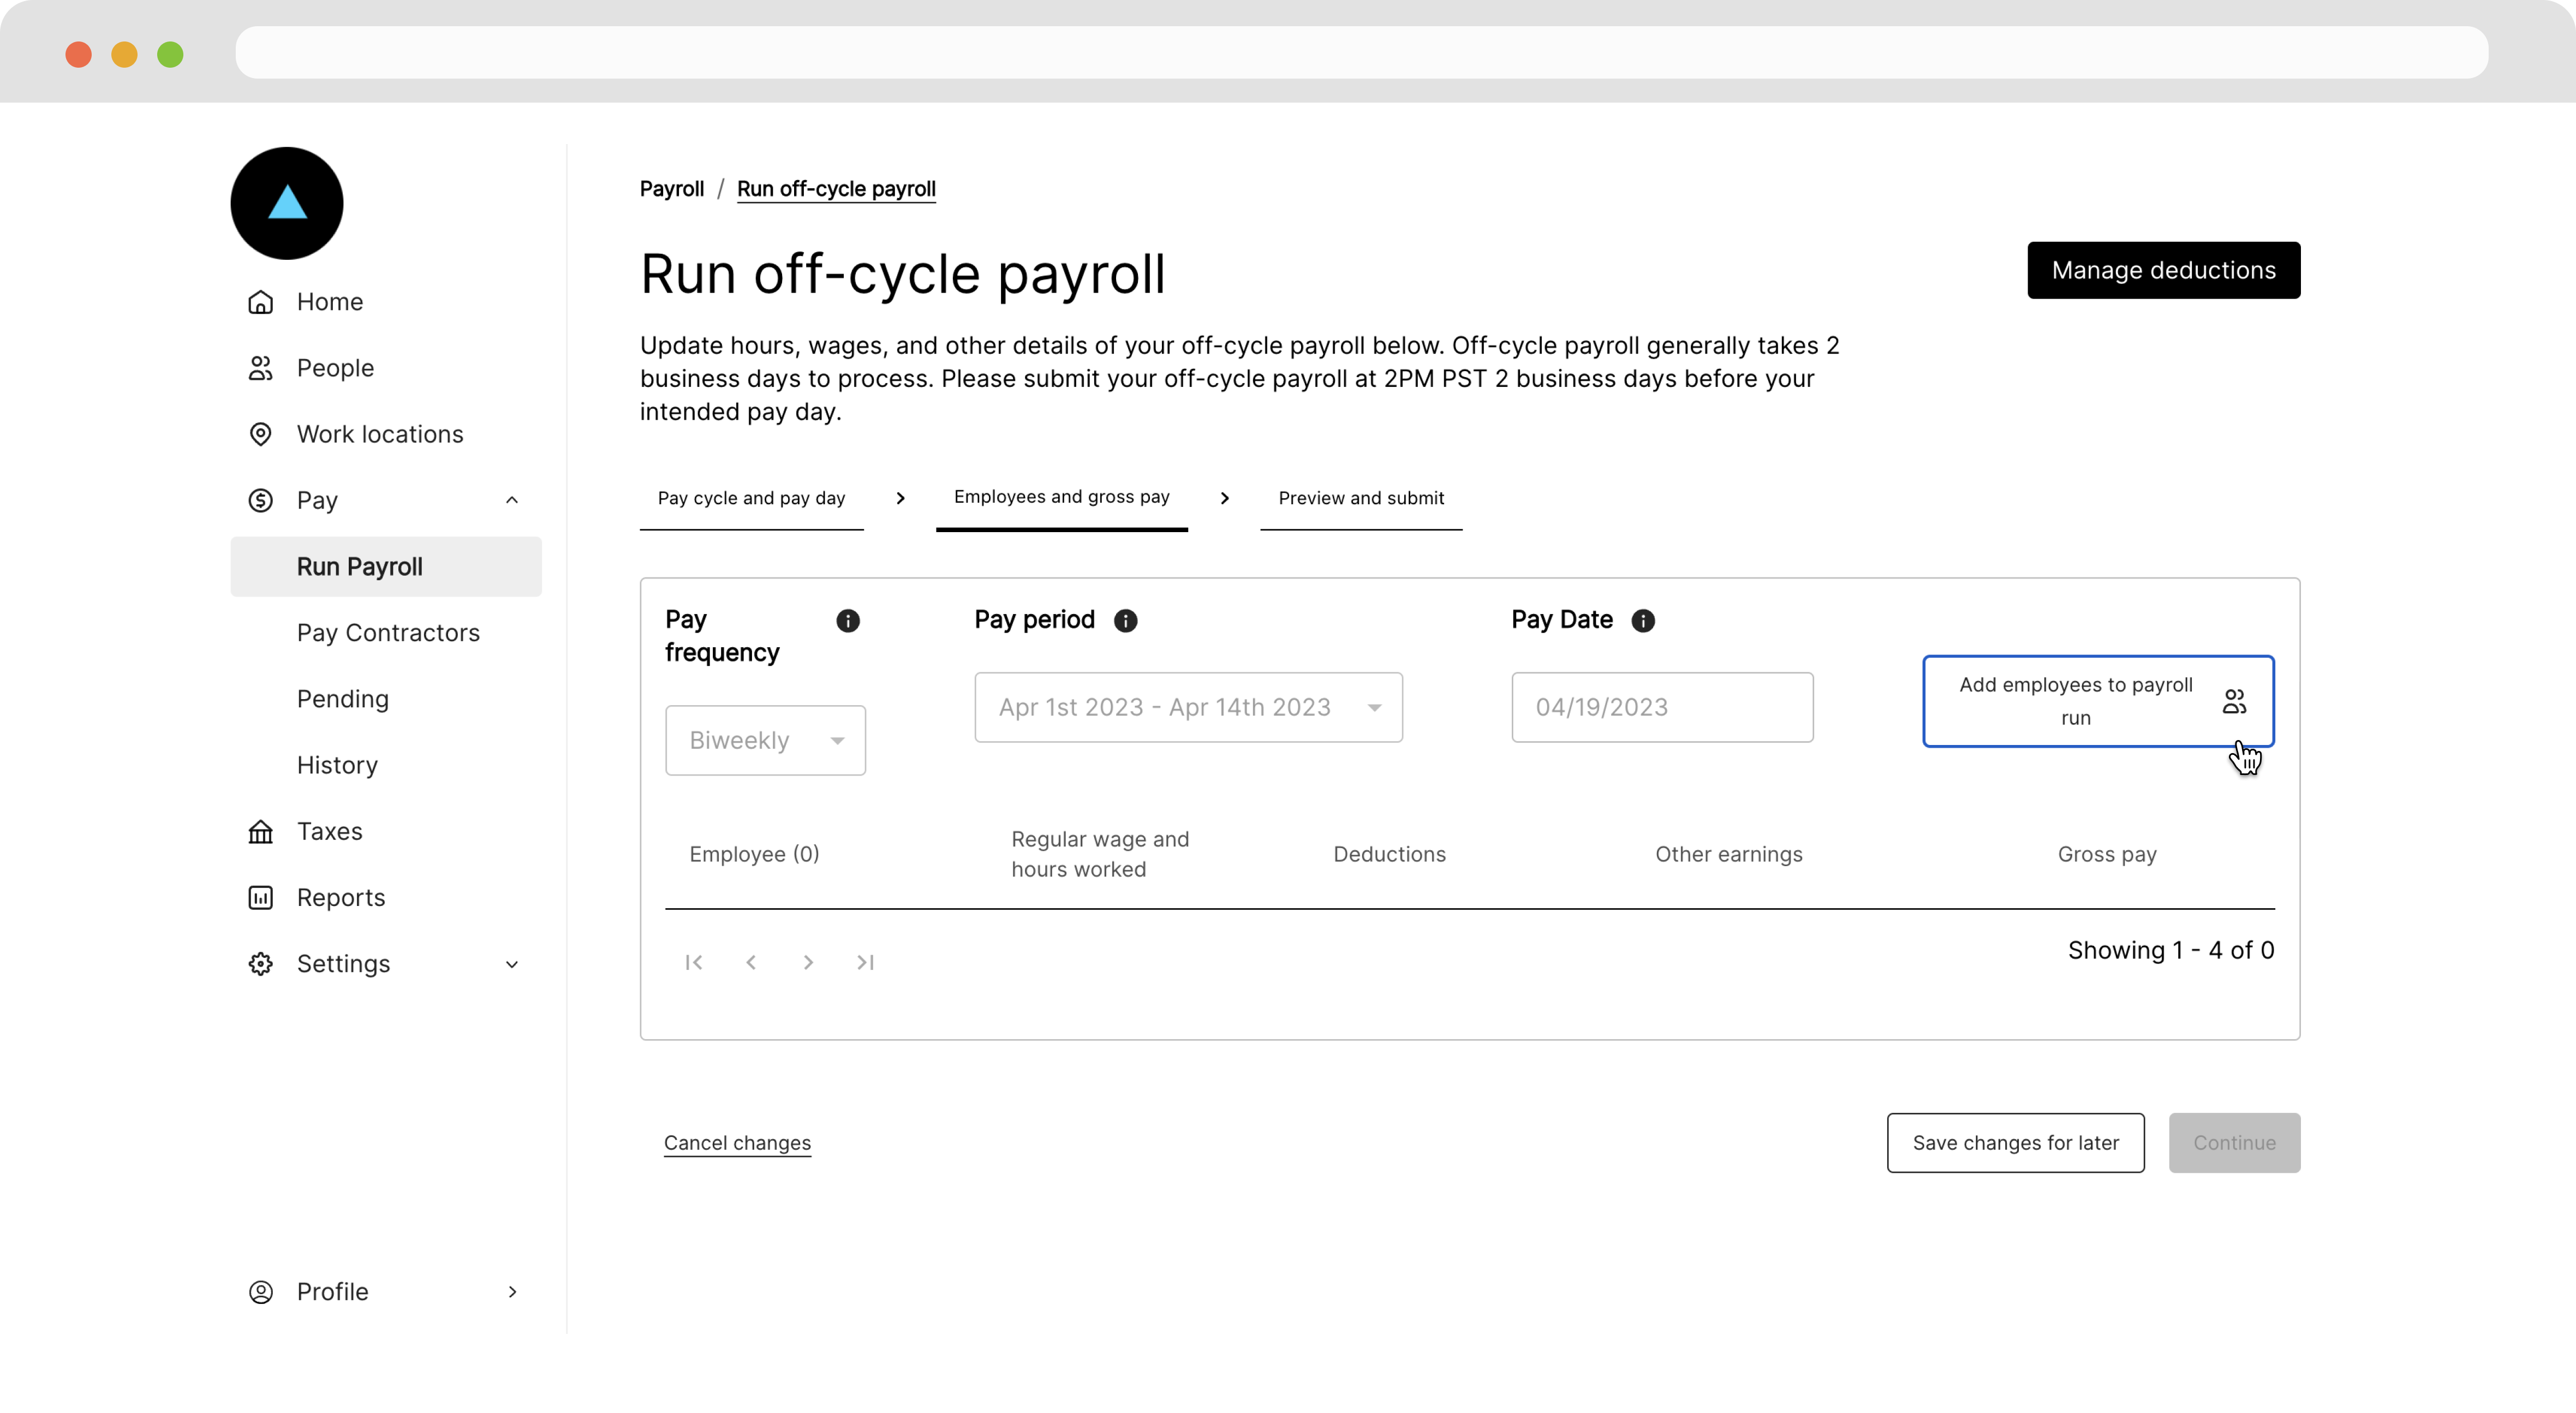The width and height of the screenshot is (2576, 1413).
Task: Click the yellow minimize window button
Action: pos(124,54)
